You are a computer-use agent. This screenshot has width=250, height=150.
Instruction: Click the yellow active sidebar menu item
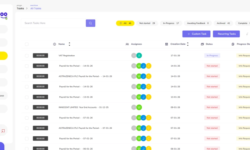pyautogui.click(x=4, y=56)
